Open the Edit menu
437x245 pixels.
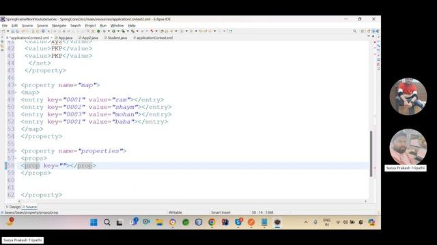click(x=14, y=26)
